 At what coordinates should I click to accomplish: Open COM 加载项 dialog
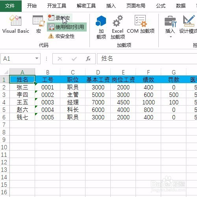[141, 24]
